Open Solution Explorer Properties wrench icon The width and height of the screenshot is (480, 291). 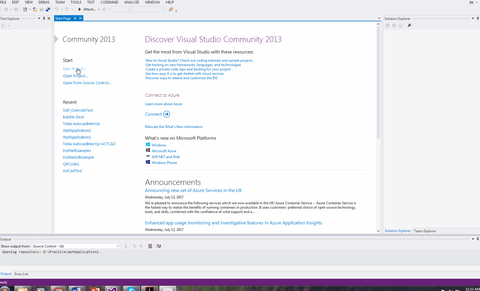[x=409, y=25]
